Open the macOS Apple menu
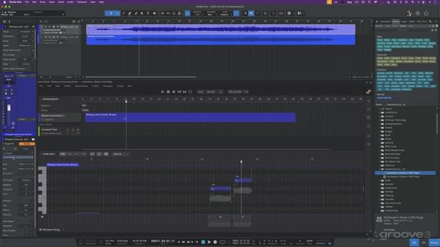The height and width of the screenshot is (247, 440). tap(5, 2)
